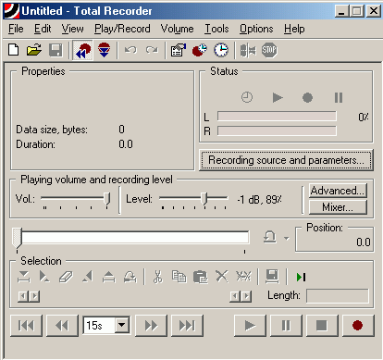The image size is (383, 360).
Task: Jump to the end with skip-end button
Action: (187, 326)
